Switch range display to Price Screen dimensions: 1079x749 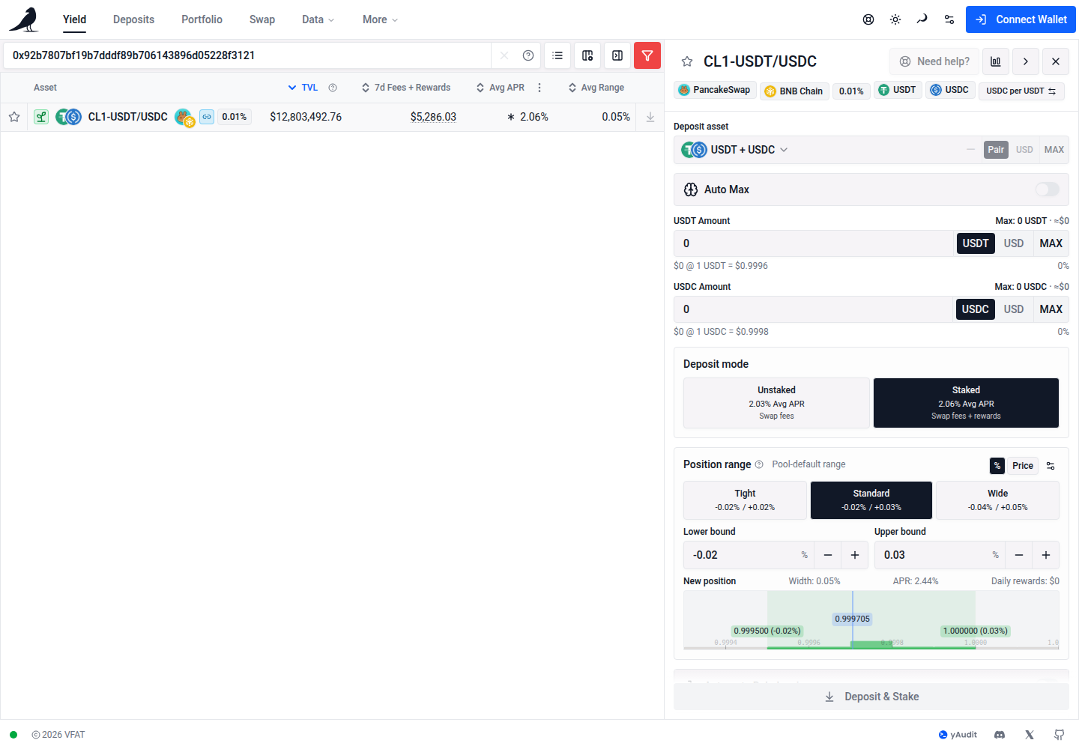coord(1023,466)
